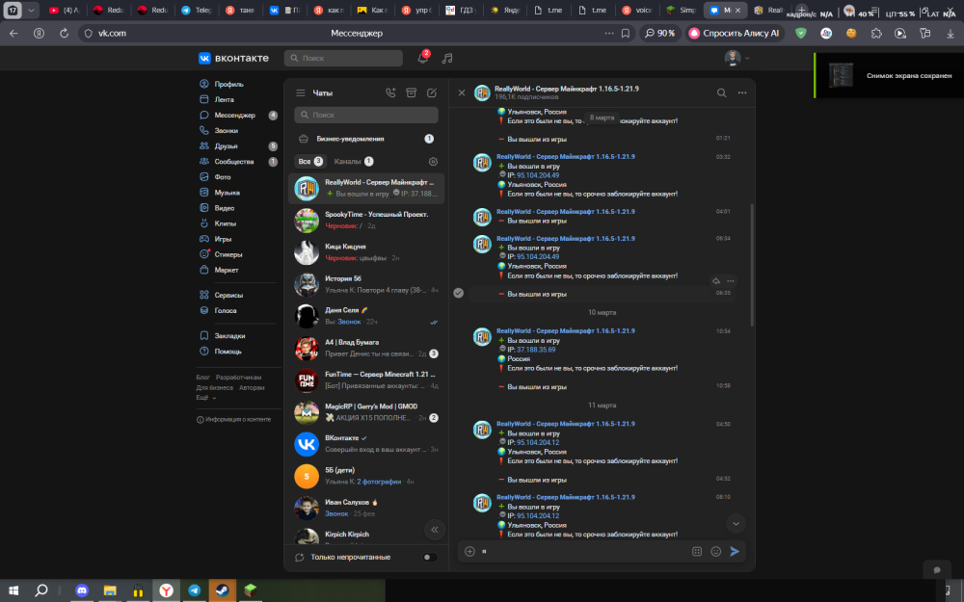
Task: Open the music note icon in header
Action: (447, 58)
